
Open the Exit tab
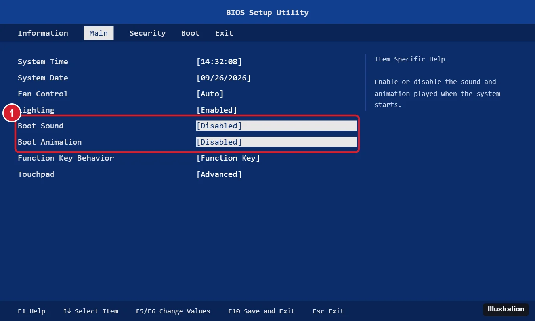(224, 33)
